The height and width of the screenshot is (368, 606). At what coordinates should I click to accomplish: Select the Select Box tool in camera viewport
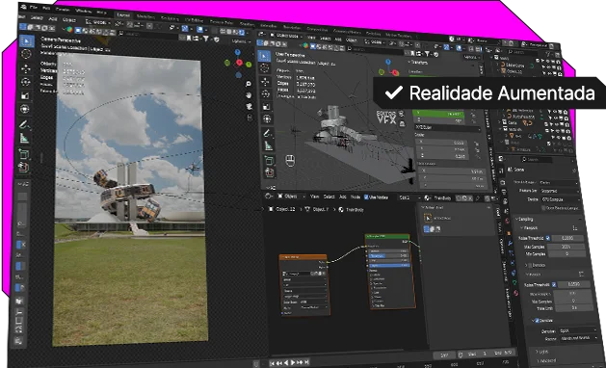pyautogui.click(x=26, y=41)
